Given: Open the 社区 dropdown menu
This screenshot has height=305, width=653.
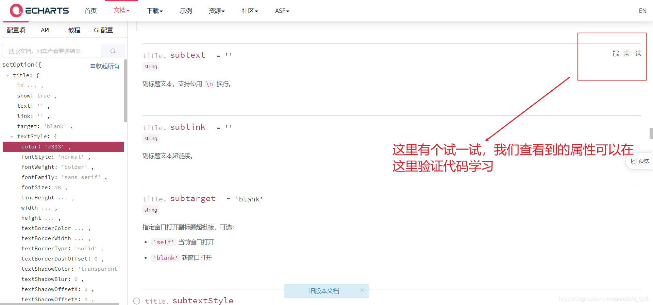Looking at the screenshot, I should (x=250, y=11).
